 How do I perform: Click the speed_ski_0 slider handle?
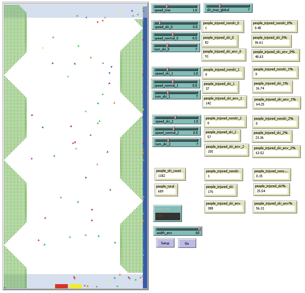tap(160, 23)
